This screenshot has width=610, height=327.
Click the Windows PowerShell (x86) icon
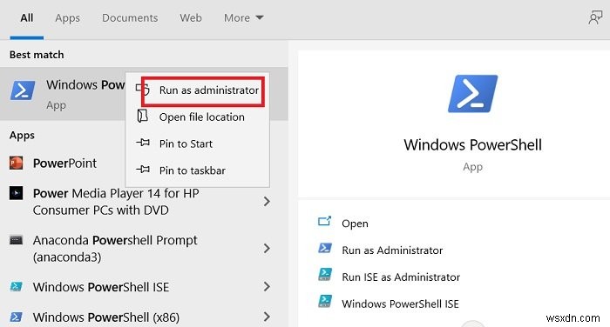[17, 317]
